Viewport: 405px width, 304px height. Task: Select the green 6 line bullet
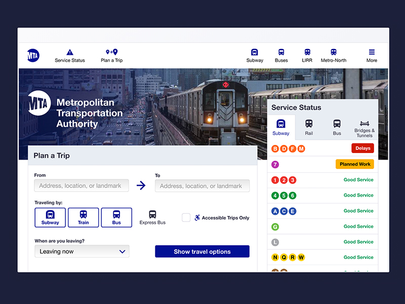click(x=293, y=196)
